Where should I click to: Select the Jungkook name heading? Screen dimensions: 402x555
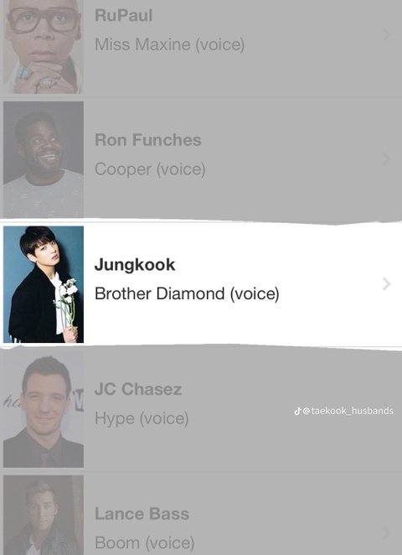click(x=135, y=265)
